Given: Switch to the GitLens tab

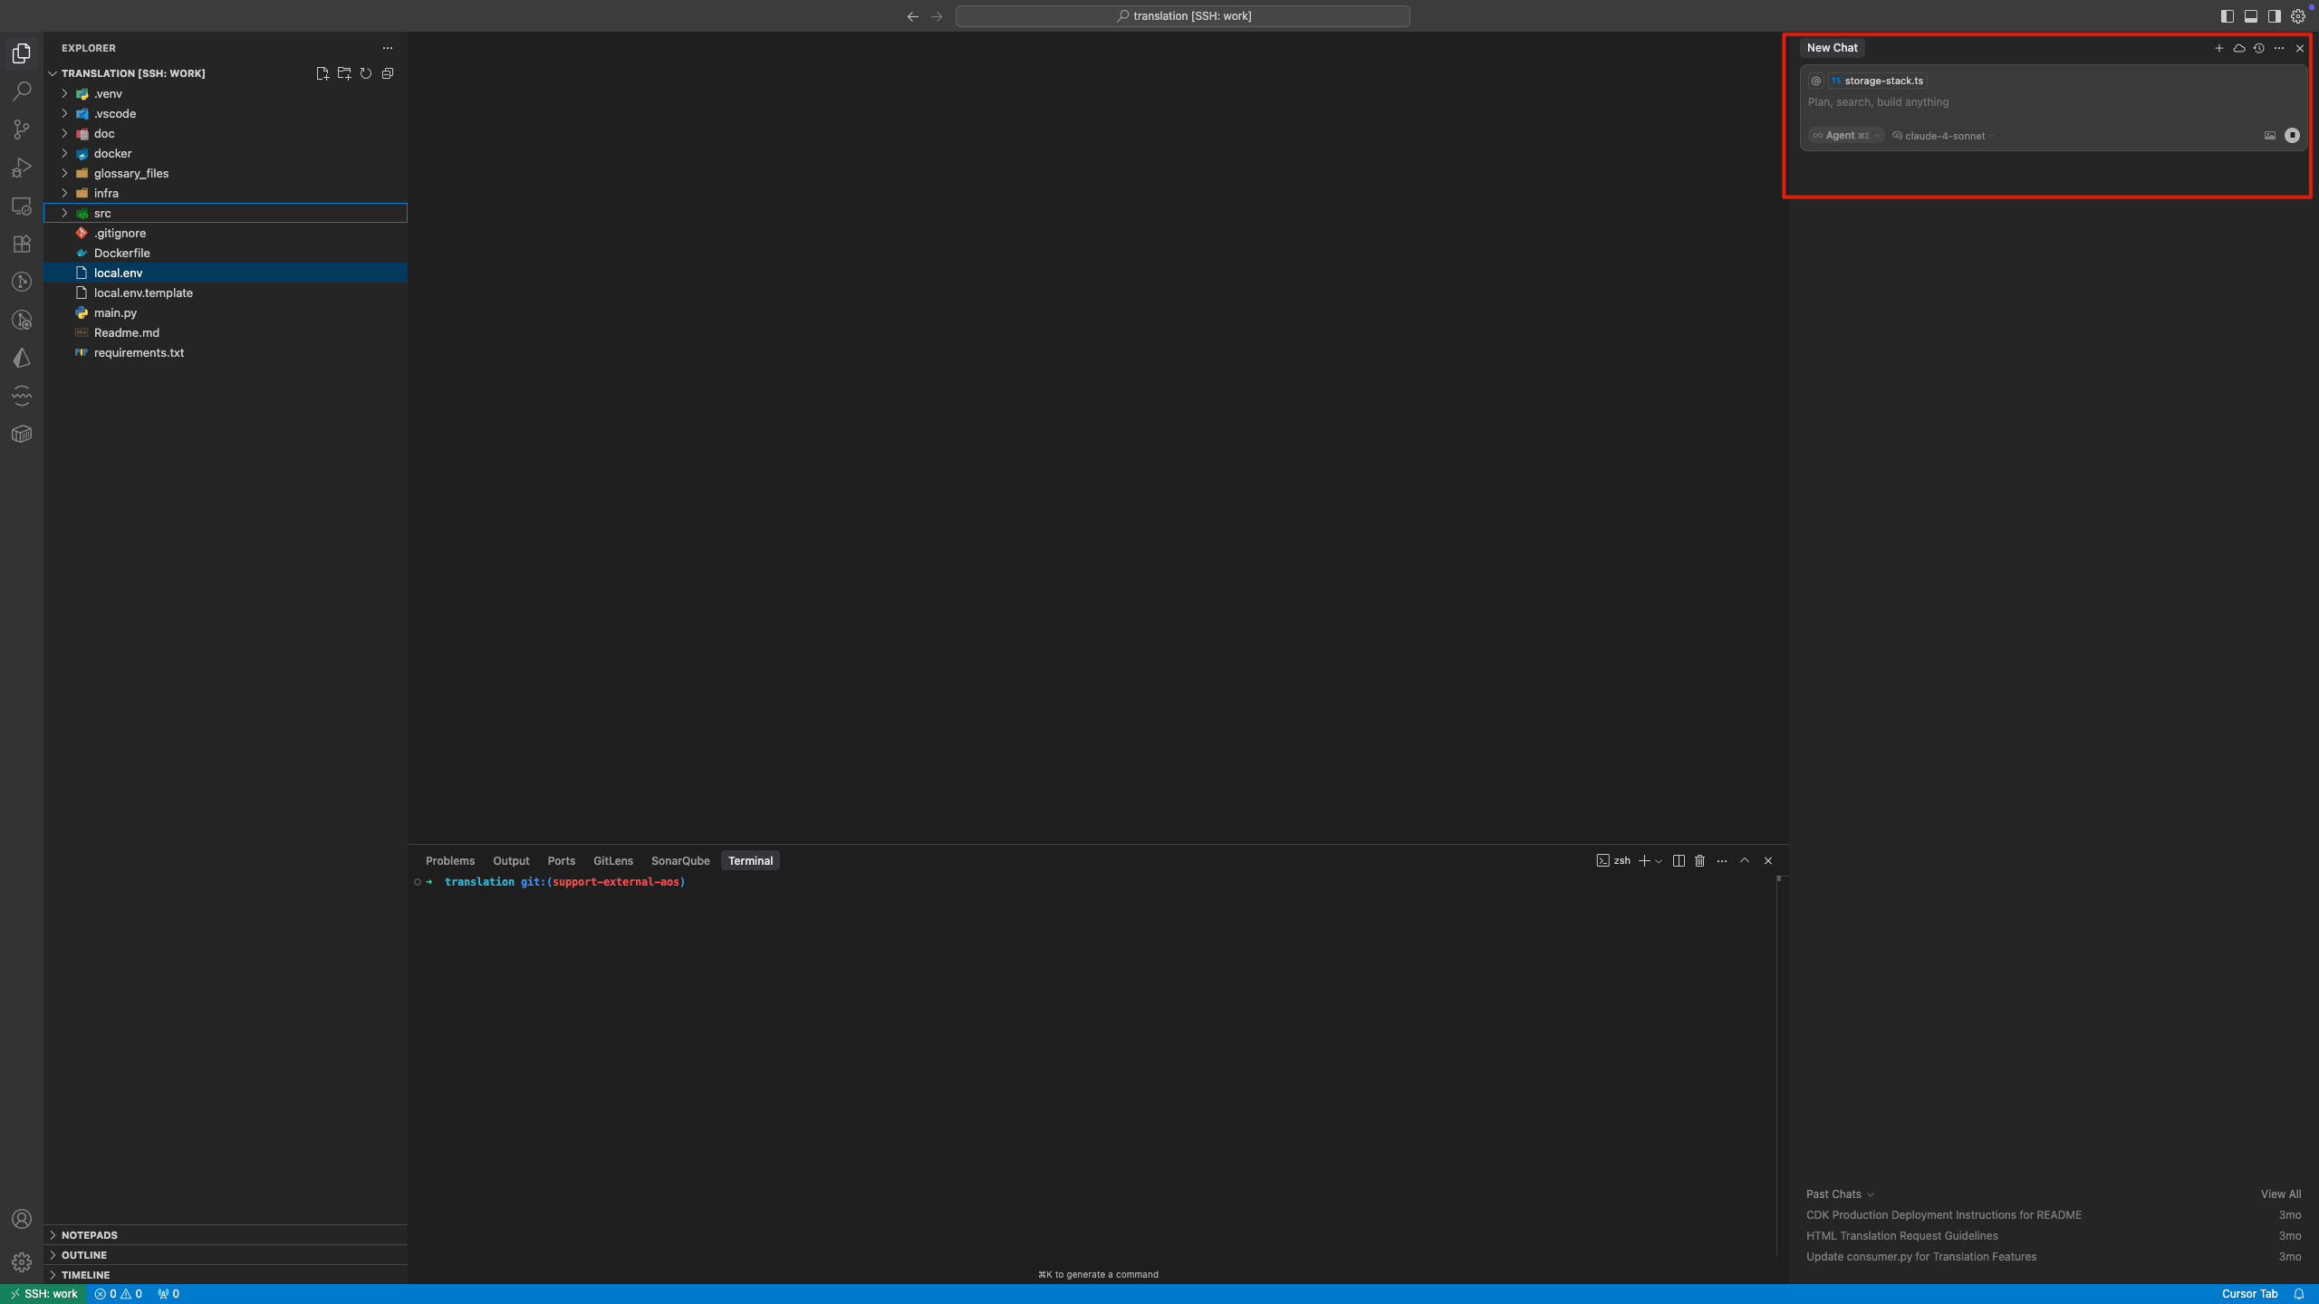Looking at the screenshot, I should point(612,860).
